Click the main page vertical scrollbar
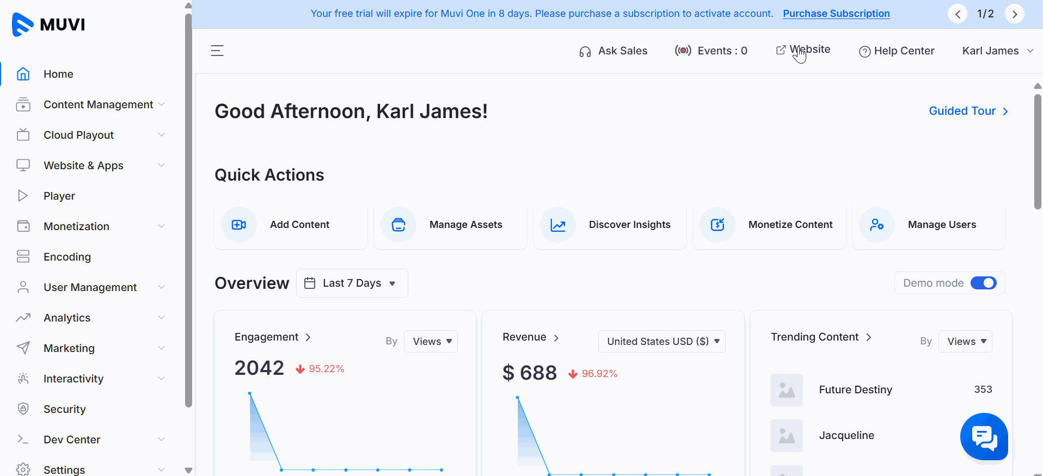The width and height of the screenshot is (1043, 476). (1038, 152)
